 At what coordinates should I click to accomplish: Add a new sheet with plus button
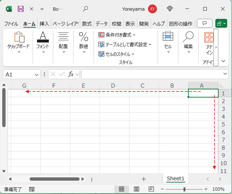coord(144,179)
